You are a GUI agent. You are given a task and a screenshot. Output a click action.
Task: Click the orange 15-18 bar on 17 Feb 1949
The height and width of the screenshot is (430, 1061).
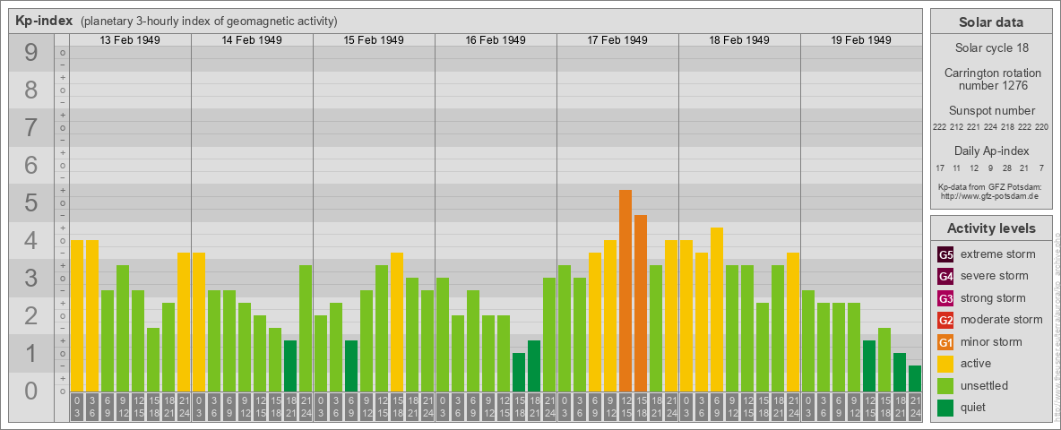pyautogui.click(x=641, y=304)
